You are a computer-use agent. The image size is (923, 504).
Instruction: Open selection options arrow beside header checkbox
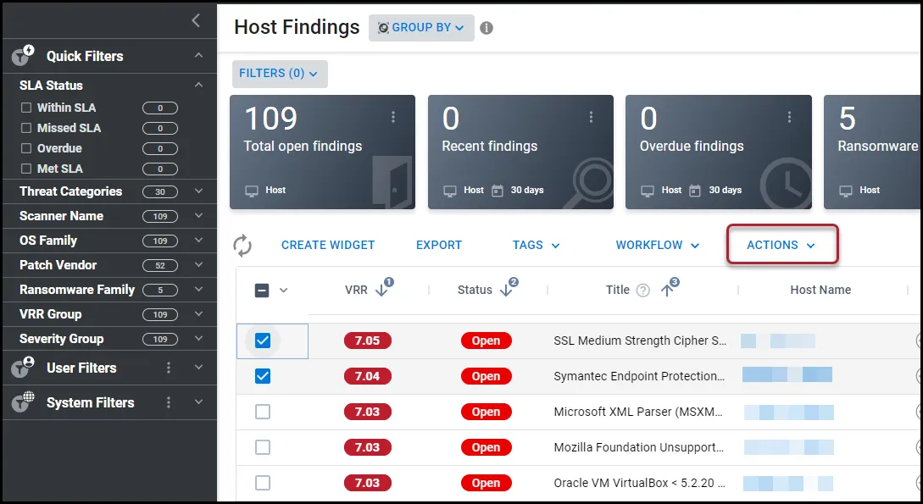[283, 290]
